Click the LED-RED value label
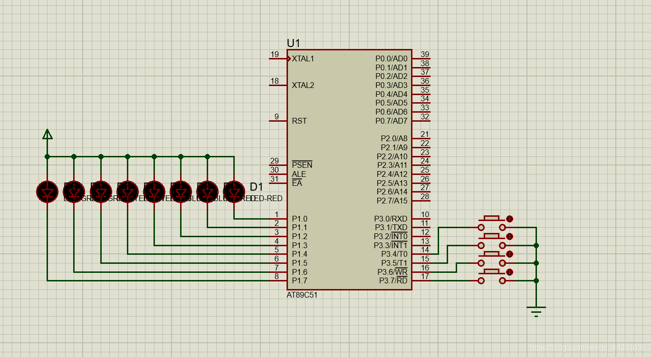 [x=266, y=198]
